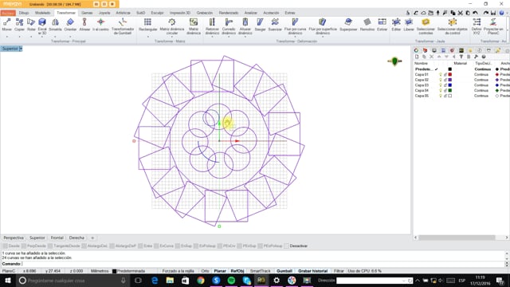Viewport: 510px width, 287px height.
Task: Toggle Capa 01 layer visibility bulb
Action: pos(441,74)
